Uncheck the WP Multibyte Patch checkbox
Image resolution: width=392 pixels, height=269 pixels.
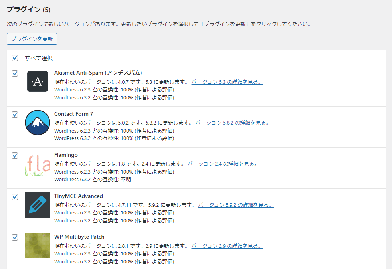click(15, 237)
